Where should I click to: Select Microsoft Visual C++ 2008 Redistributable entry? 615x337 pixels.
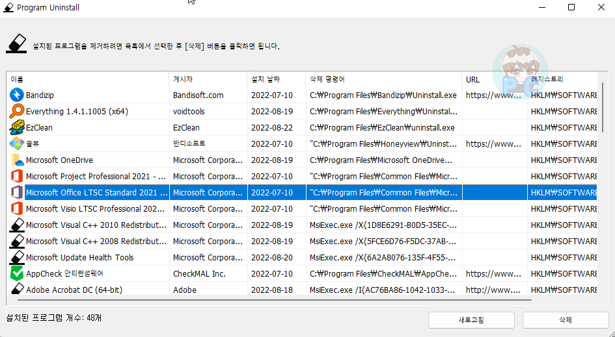pos(96,242)
